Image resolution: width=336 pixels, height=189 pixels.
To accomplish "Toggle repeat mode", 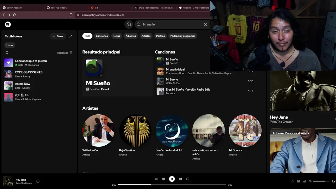I will (x=188, y=179).
